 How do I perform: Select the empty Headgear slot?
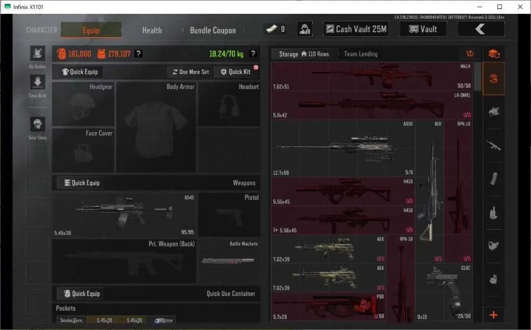83,104
